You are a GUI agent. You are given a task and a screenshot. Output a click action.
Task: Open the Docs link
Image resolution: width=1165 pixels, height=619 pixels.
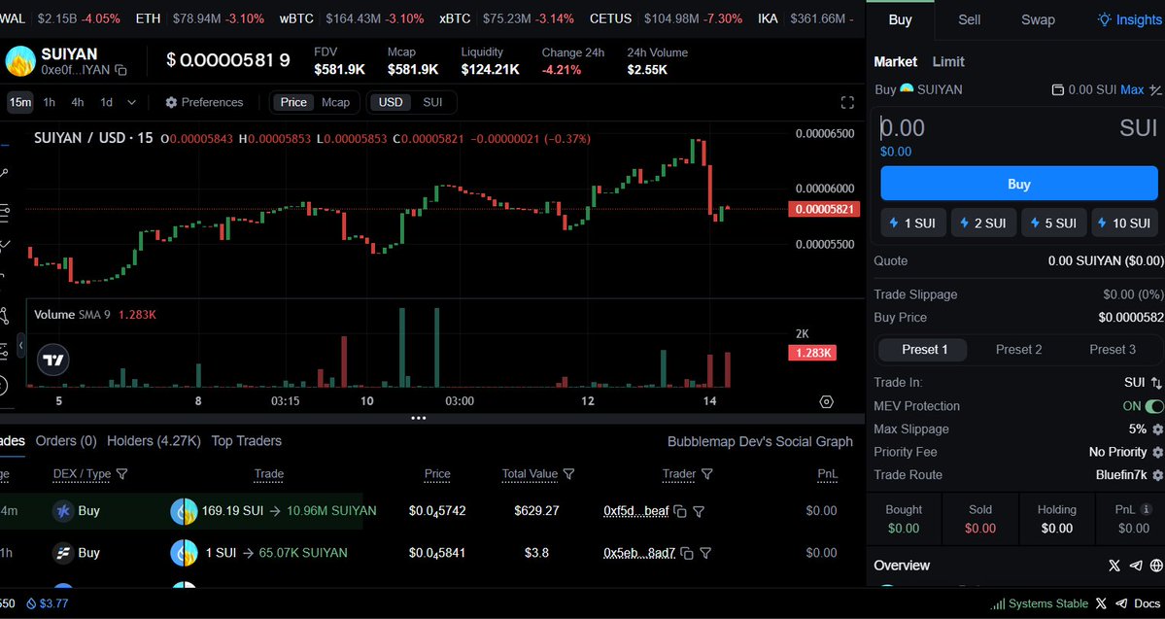click(1148, 603)
